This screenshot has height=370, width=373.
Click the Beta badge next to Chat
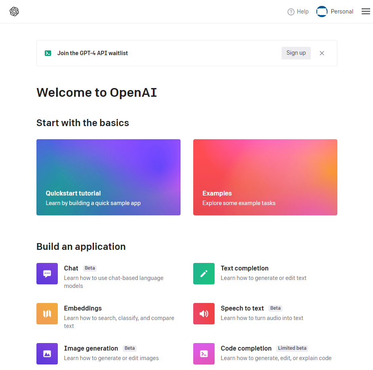pyautogui.click(x=89, y=268)
